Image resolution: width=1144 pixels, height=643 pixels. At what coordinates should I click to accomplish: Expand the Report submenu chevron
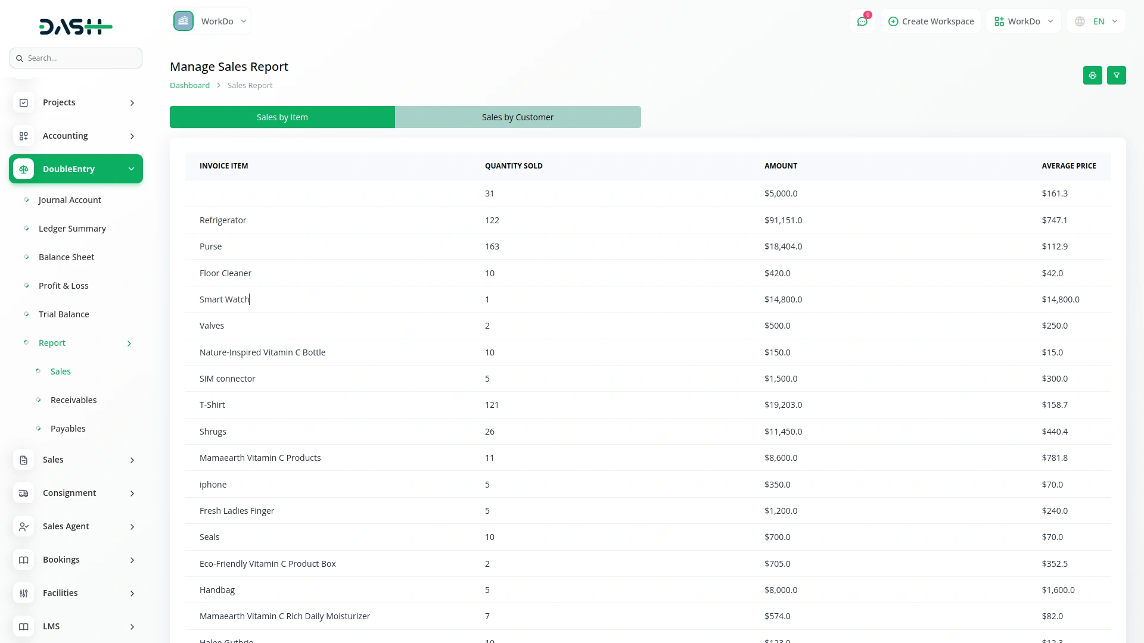pos(129,344)
